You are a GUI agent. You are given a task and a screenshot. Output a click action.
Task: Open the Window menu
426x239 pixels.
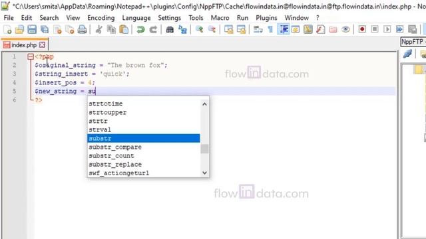(296, 18)
